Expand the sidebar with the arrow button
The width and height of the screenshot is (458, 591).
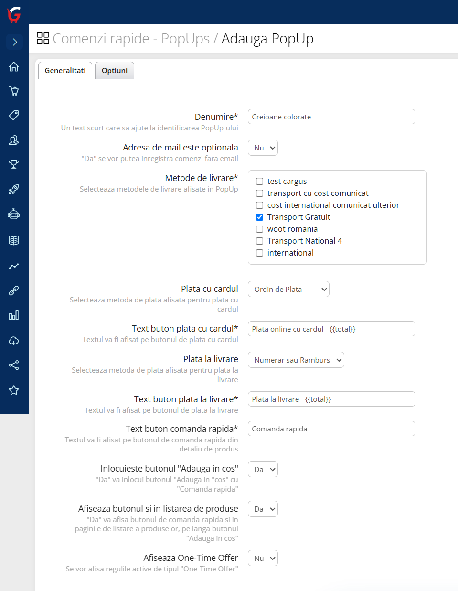14,42
